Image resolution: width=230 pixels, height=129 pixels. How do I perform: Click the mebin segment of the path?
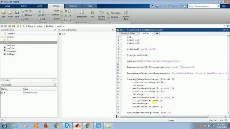[40, 26]
